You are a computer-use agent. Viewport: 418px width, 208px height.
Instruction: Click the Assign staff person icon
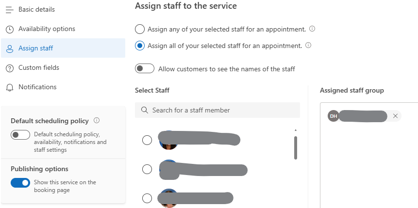coord(9,48)
